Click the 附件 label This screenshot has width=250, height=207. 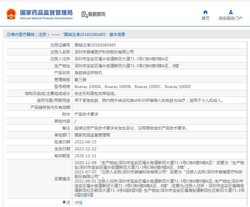tap(66, 114)
